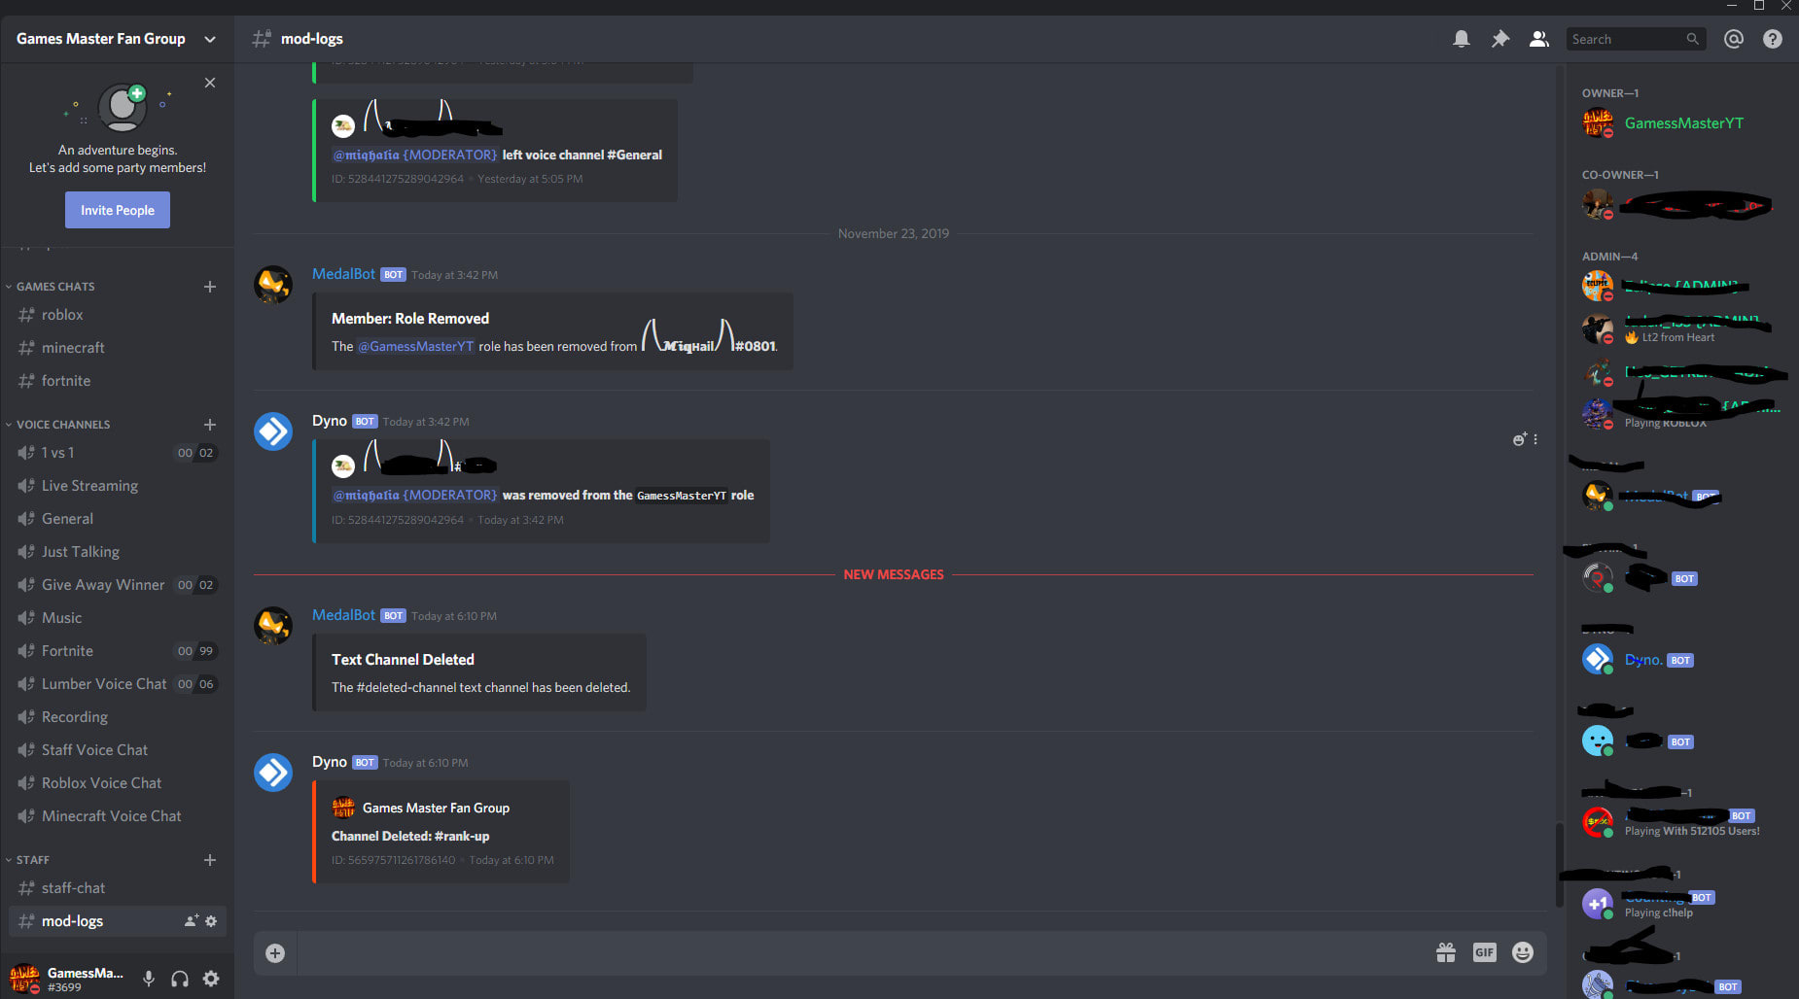Click the Invite People button

point(118,210)
